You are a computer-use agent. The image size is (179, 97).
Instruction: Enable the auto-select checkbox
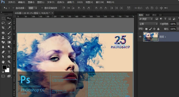13,8
